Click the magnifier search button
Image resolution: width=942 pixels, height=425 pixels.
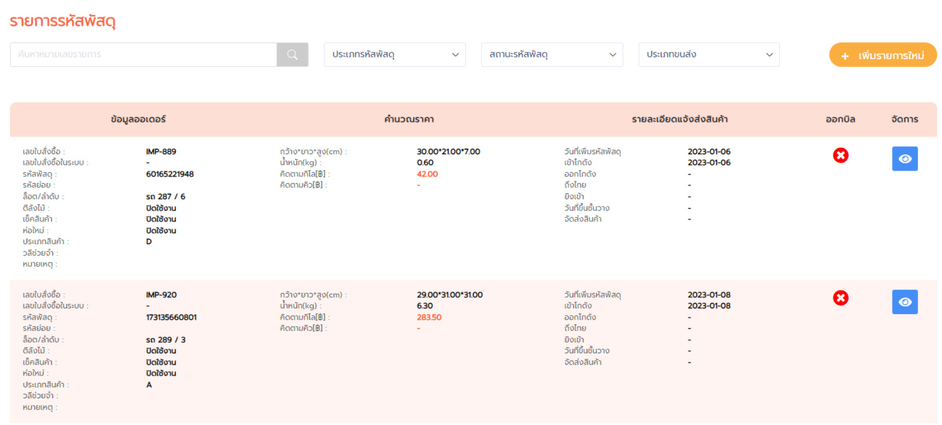(292, 55)
